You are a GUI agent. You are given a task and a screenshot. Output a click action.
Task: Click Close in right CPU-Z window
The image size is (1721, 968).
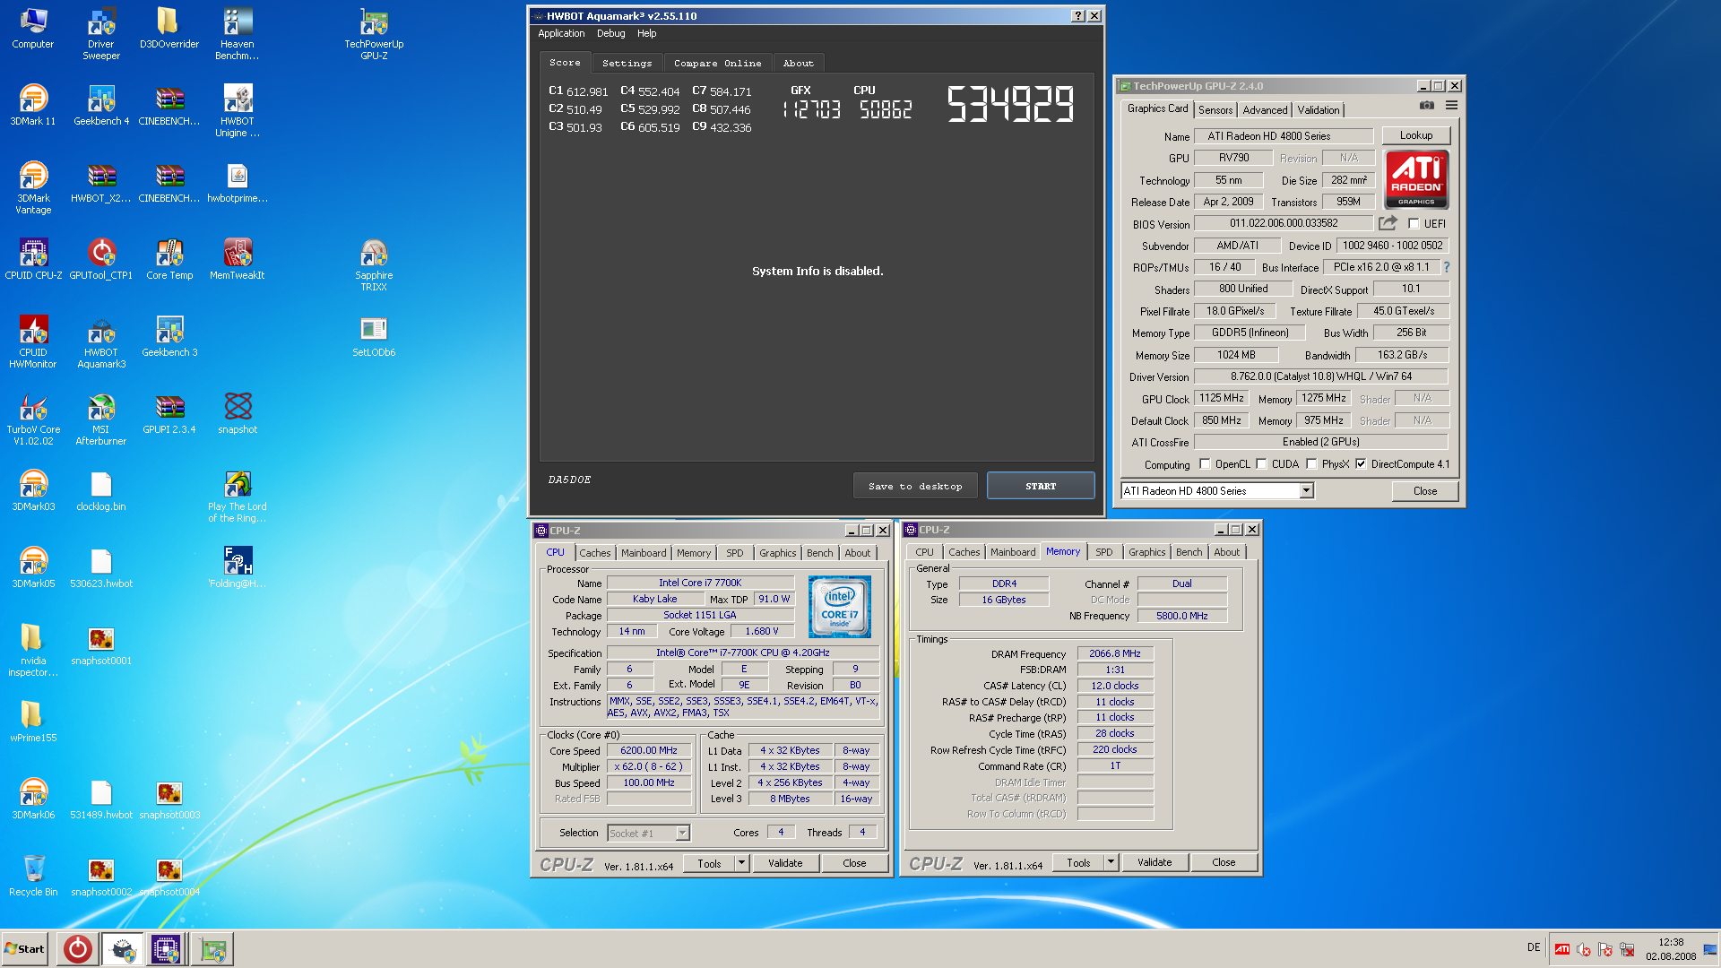pos(1224,862)
